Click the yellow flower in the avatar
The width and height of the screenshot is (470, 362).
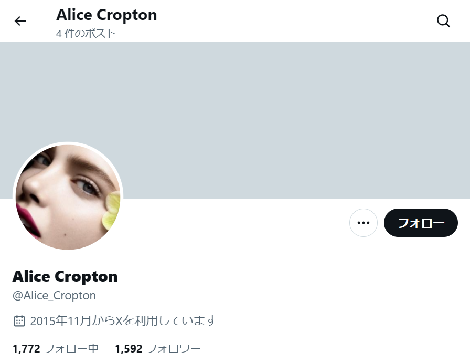112,212
